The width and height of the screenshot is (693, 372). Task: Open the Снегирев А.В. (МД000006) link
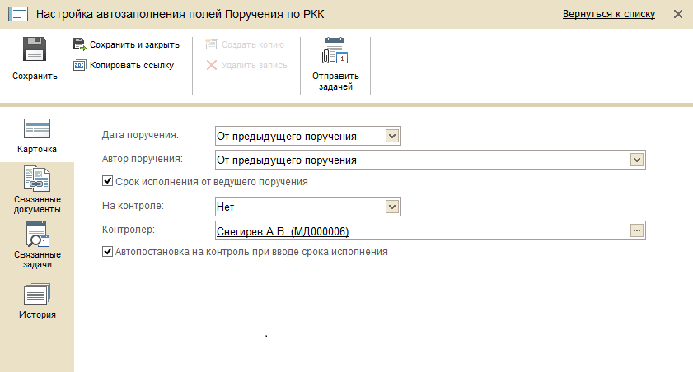[283, 231]
